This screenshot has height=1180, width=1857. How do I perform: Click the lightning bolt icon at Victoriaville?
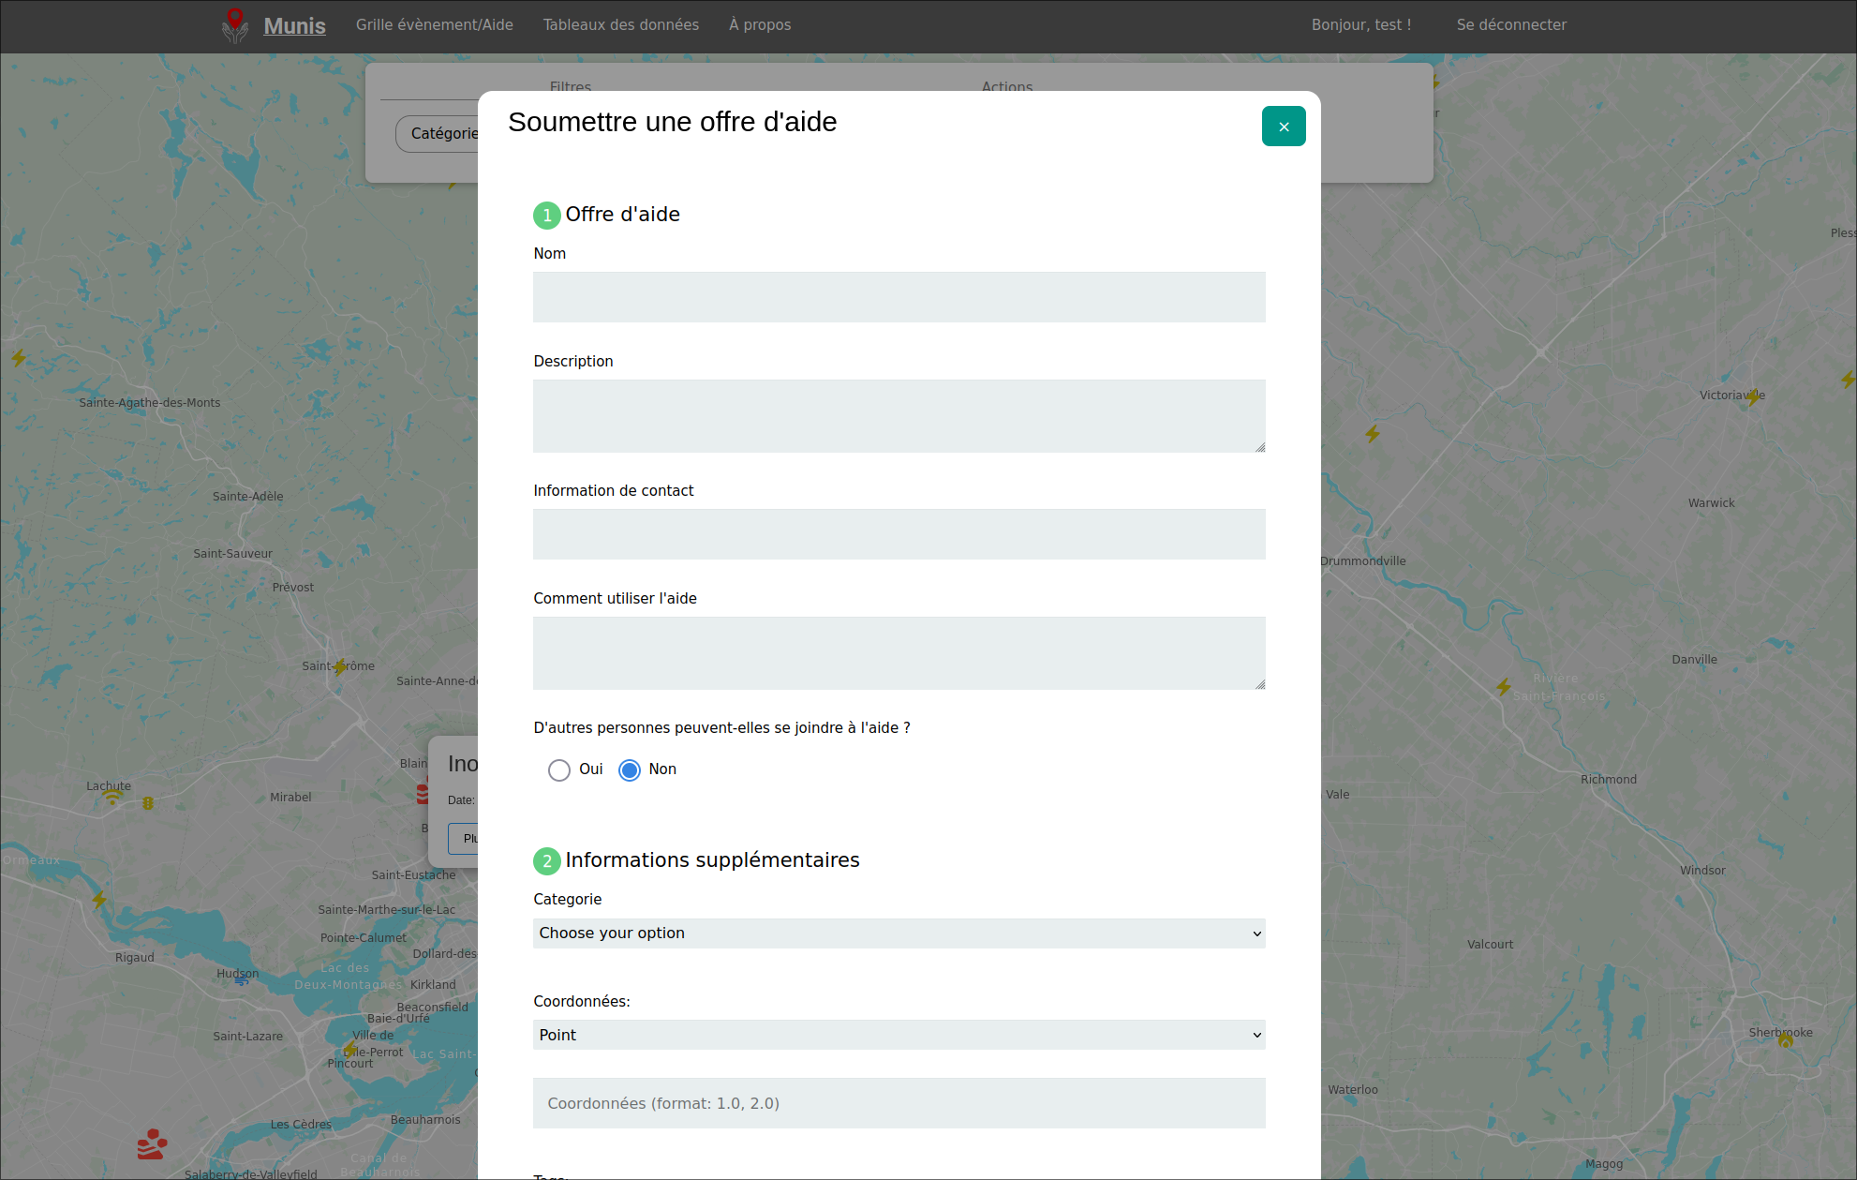1752,396
